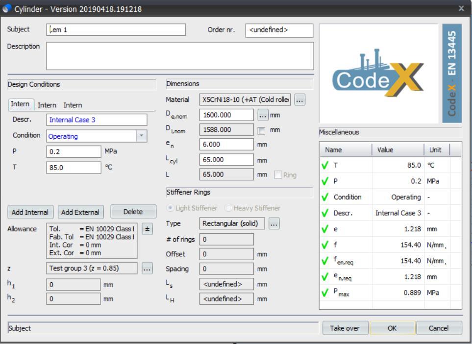
Task: Click the h1 input field
Action: [x=73, y=285]
